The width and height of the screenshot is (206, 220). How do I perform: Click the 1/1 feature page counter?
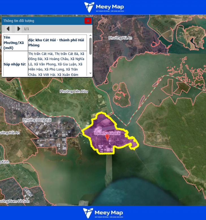coord(27,29)
